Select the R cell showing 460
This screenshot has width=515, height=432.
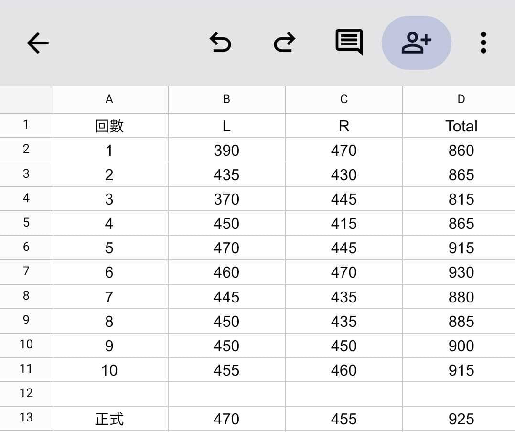pyautogui.click(x=344, y=370)
